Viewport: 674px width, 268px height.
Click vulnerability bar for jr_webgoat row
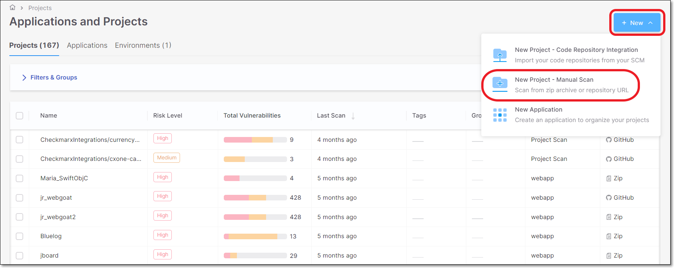point(255,197)
